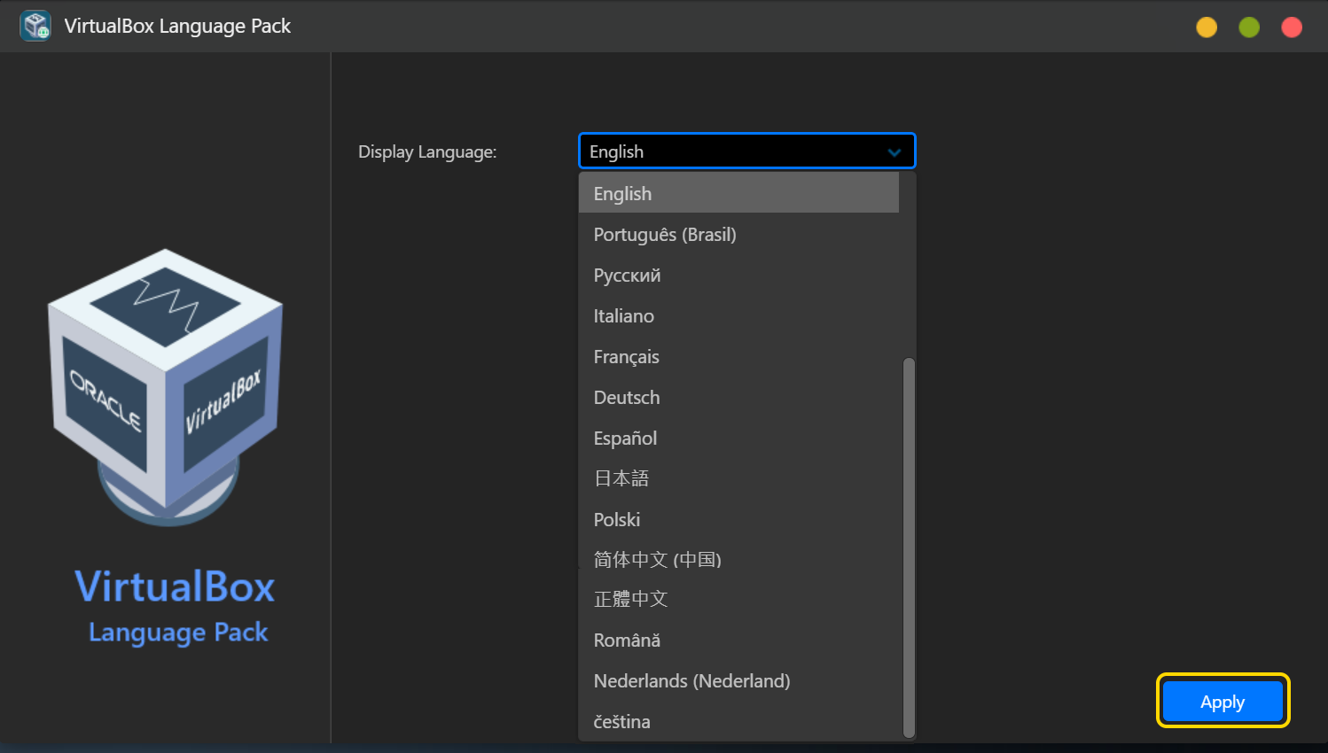Open the Display Language combo box
This screenshot has width=1328, height=753.
click(x=746, y=151)
